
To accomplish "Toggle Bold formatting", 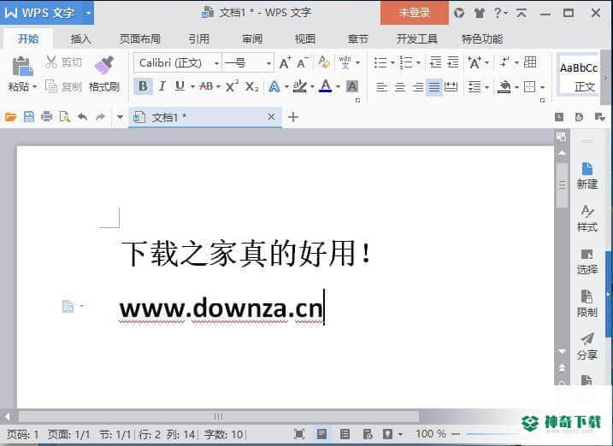I will pyautogui.click(x=143, y=86).
